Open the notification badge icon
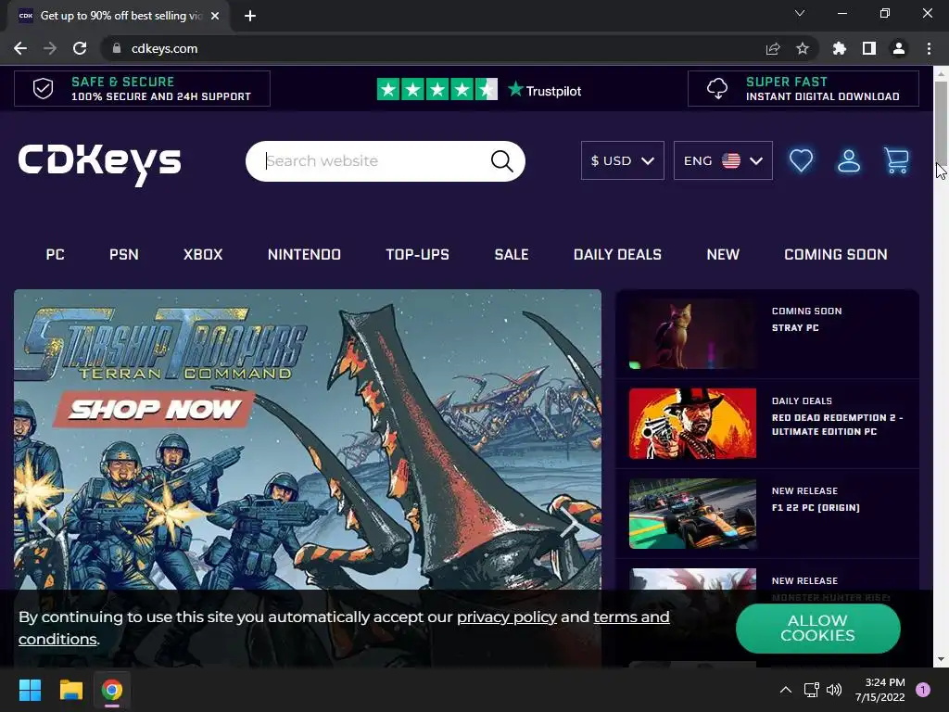 click(923, 690)
